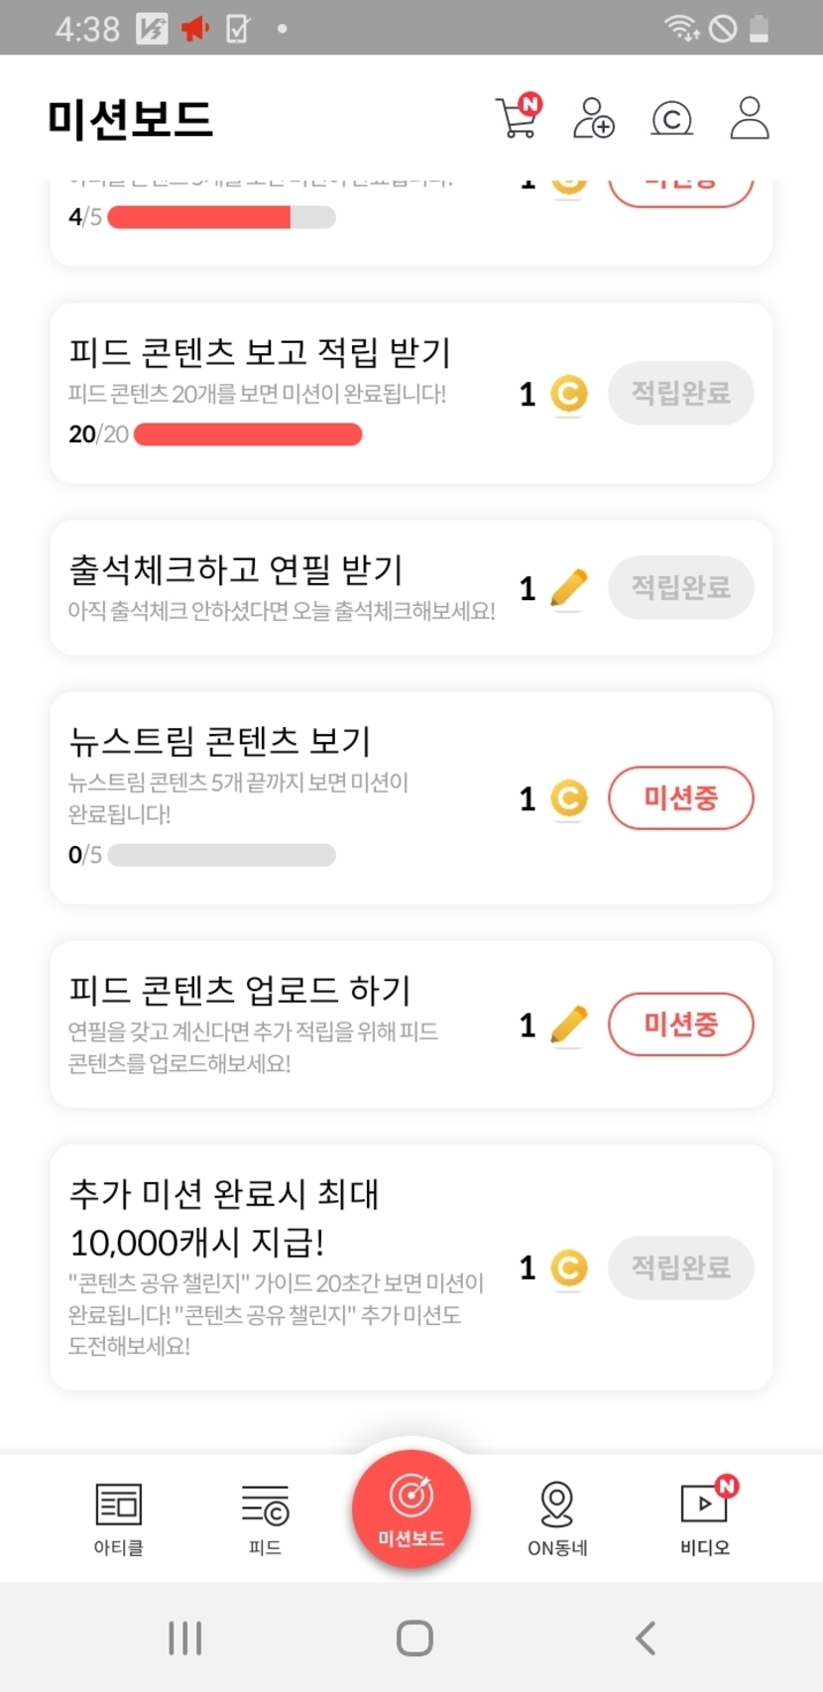Viewport: 823px width, 1692px height.
Task: Open the ON동네 tab
Action: [x=557, y=1517]
